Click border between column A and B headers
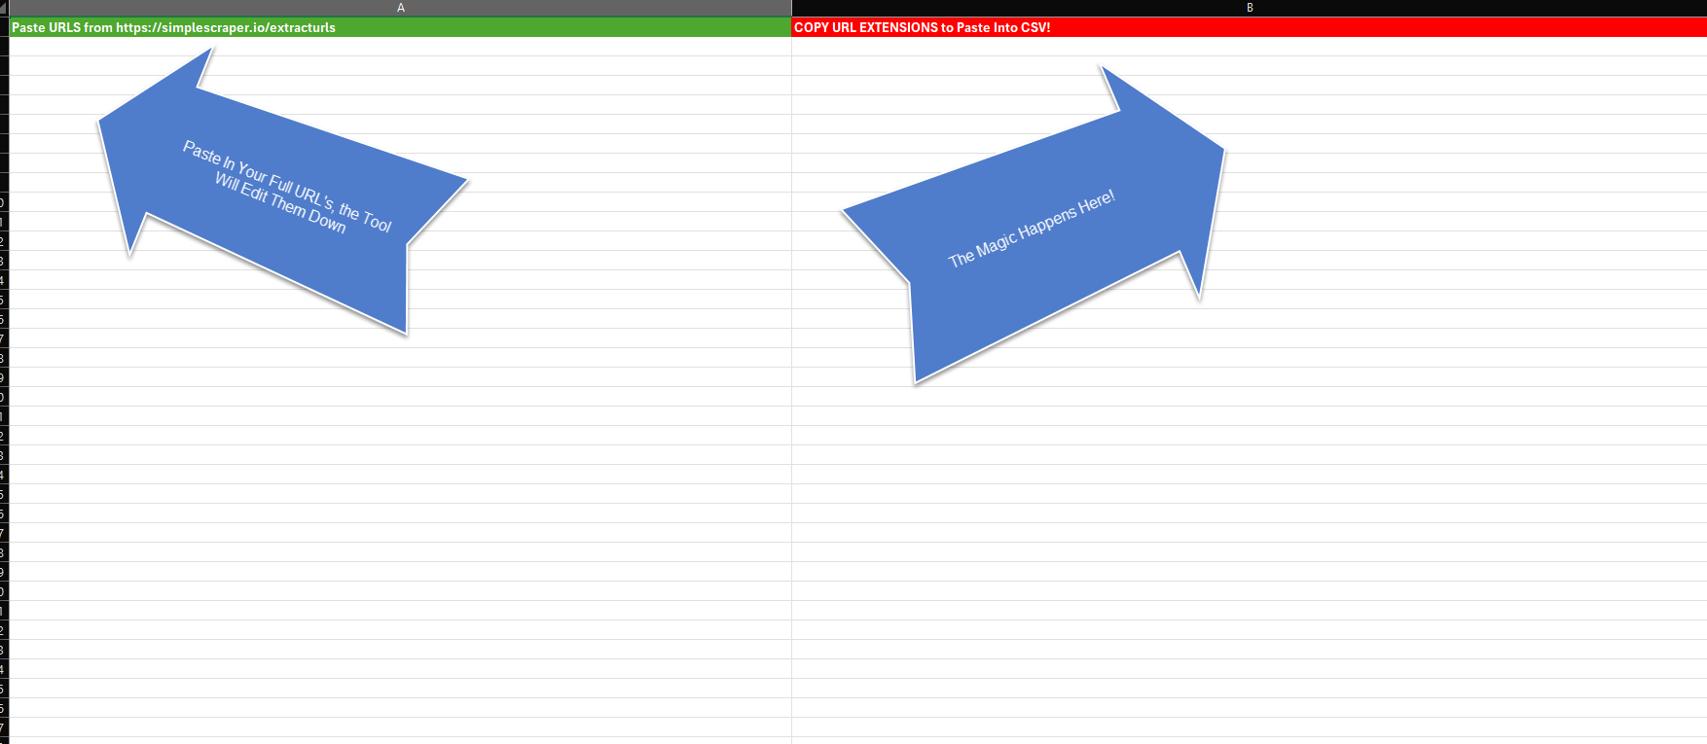1707x744 pixels. click(792, 8)
